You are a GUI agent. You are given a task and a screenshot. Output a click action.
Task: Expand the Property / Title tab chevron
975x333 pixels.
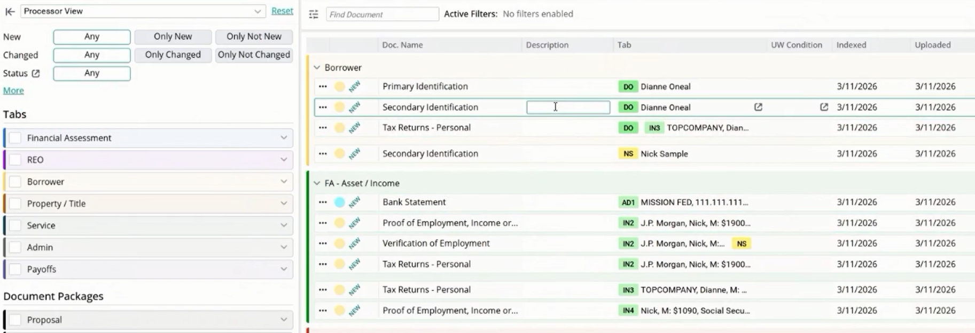284,204
